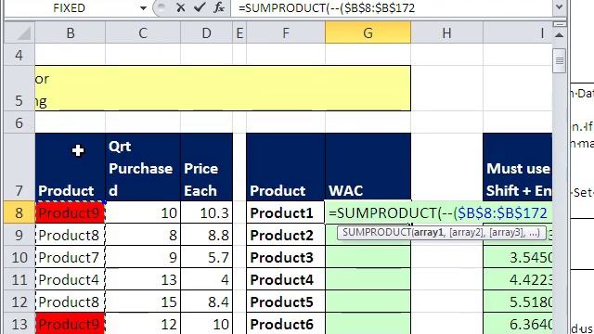Click [array2] argument in function tooltip
594x334 pixels.
coord(466,232)
